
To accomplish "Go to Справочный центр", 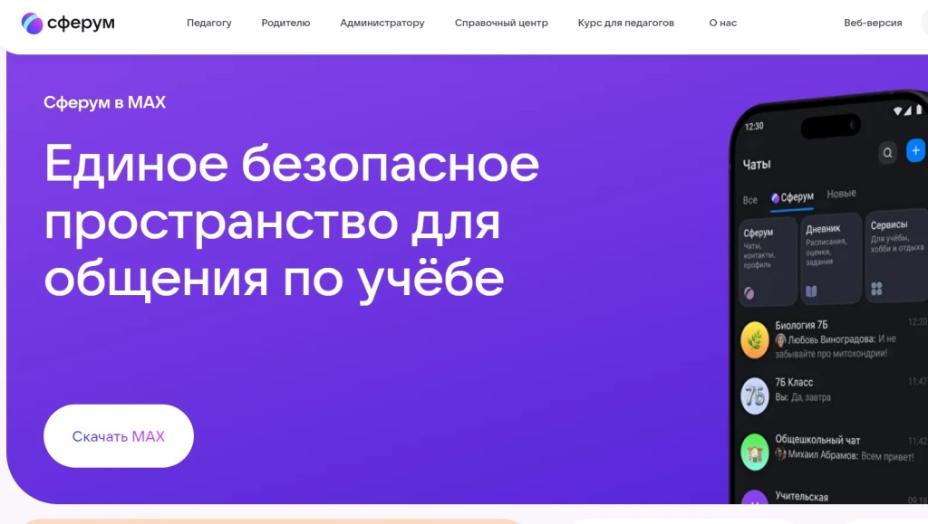I will [501, 23].
